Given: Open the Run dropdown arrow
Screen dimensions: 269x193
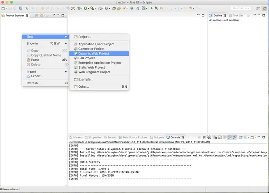Looking at the screenshot, I should [x=88, y=8].
